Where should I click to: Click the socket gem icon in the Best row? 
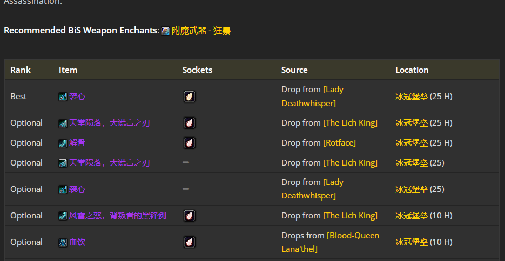pos(189,97)
